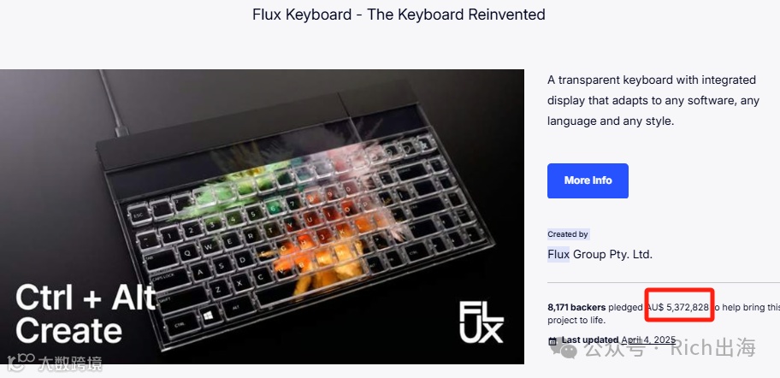Click the More Info button

(588, 180)
